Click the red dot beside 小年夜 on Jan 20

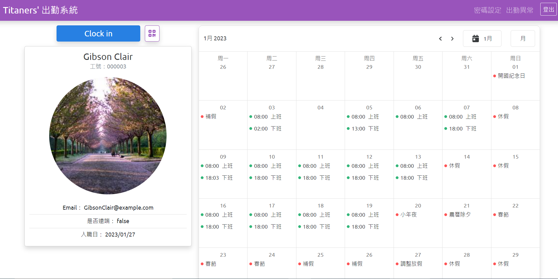[397, 215]
